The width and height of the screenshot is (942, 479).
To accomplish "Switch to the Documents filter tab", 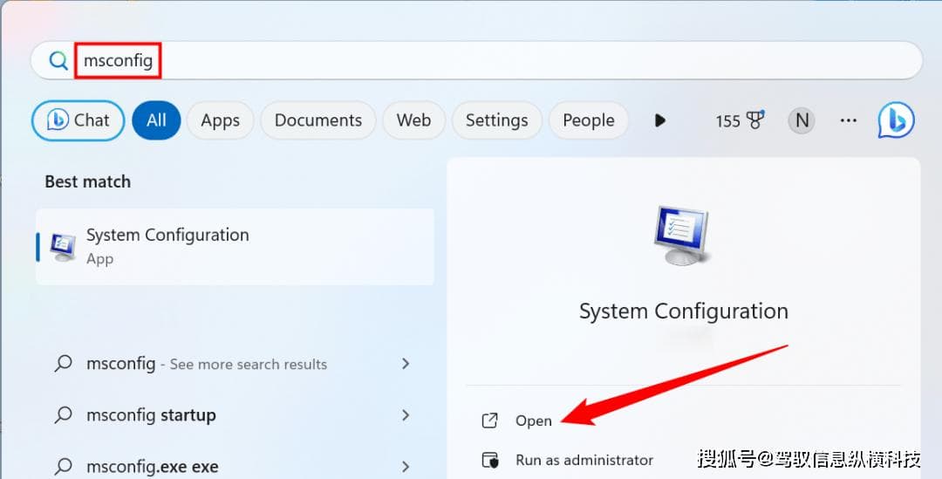I will pos(317,120).
